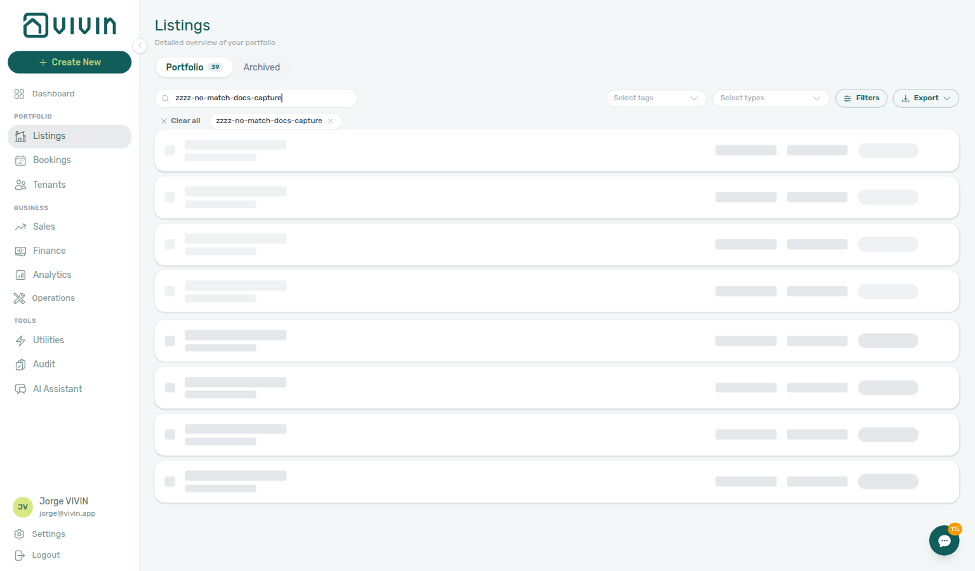The image size is (975, 571).
Task: Navigate to Finance
Action: pyautogui.click(x=49, y=251)
